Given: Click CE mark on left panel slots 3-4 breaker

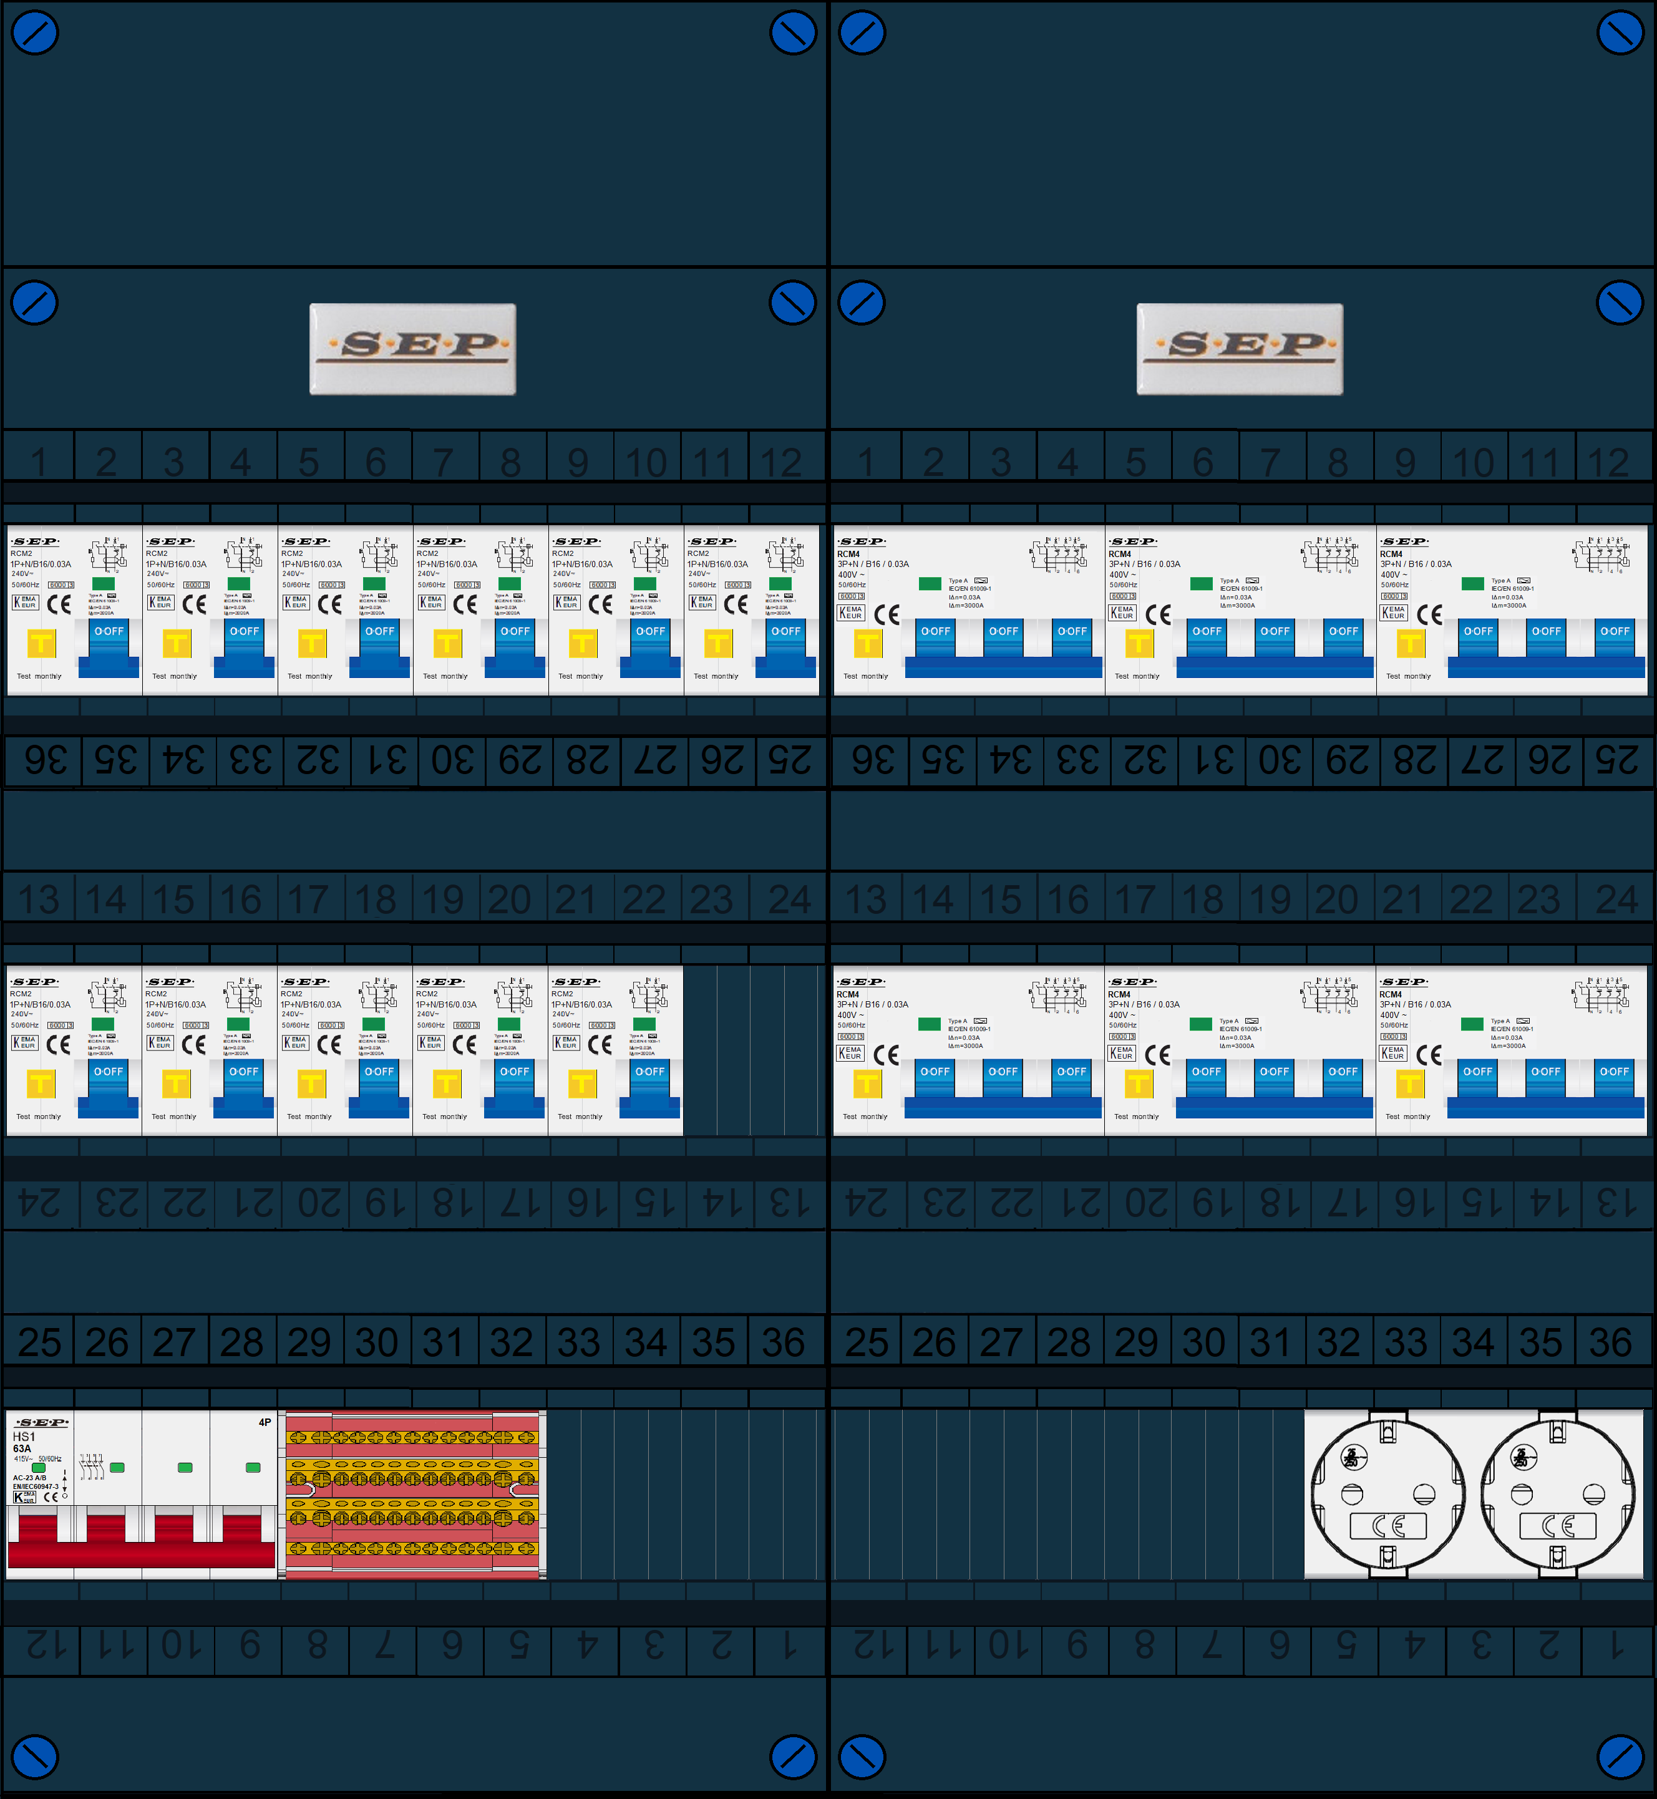Looking at the screenshot, I should pos(195,604).
